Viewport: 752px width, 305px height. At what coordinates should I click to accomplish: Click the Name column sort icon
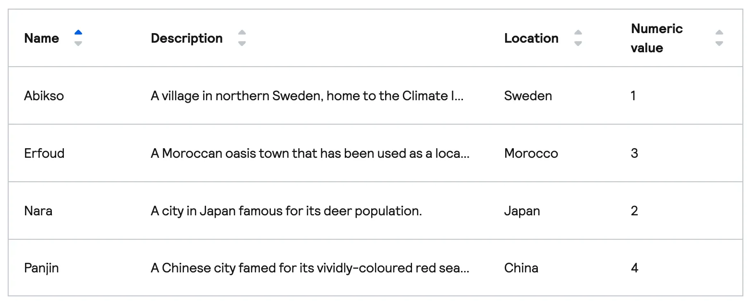coord(78,38)
